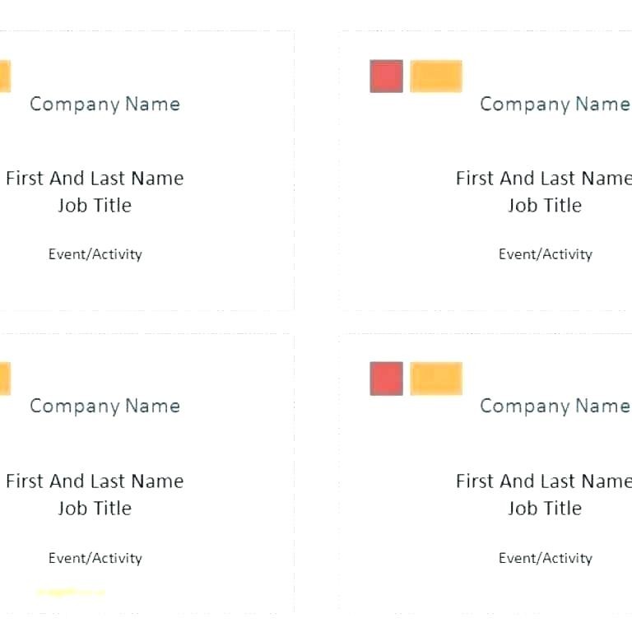
Task: Click Job Title field in the upper-left badge
Action: click(x=95, y=205)
